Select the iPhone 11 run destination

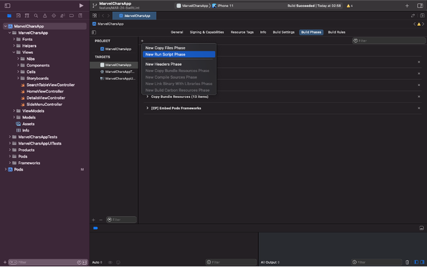(223, 6)
